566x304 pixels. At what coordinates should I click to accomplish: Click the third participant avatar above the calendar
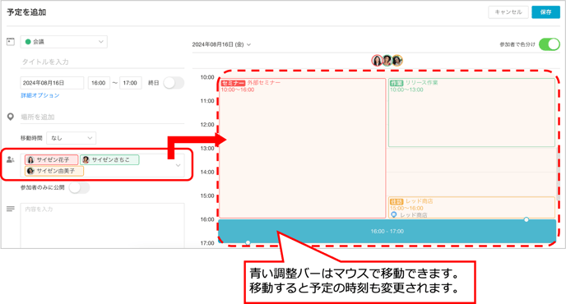pos(397,60)
